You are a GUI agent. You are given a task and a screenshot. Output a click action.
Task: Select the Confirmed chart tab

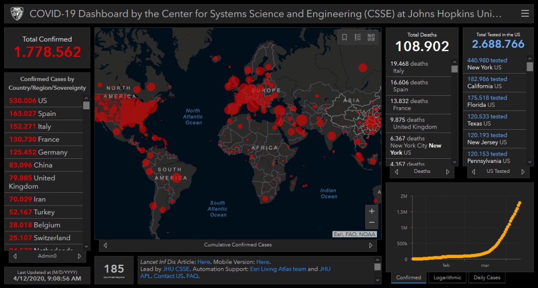pyautogui.click(x=409, y=277)
